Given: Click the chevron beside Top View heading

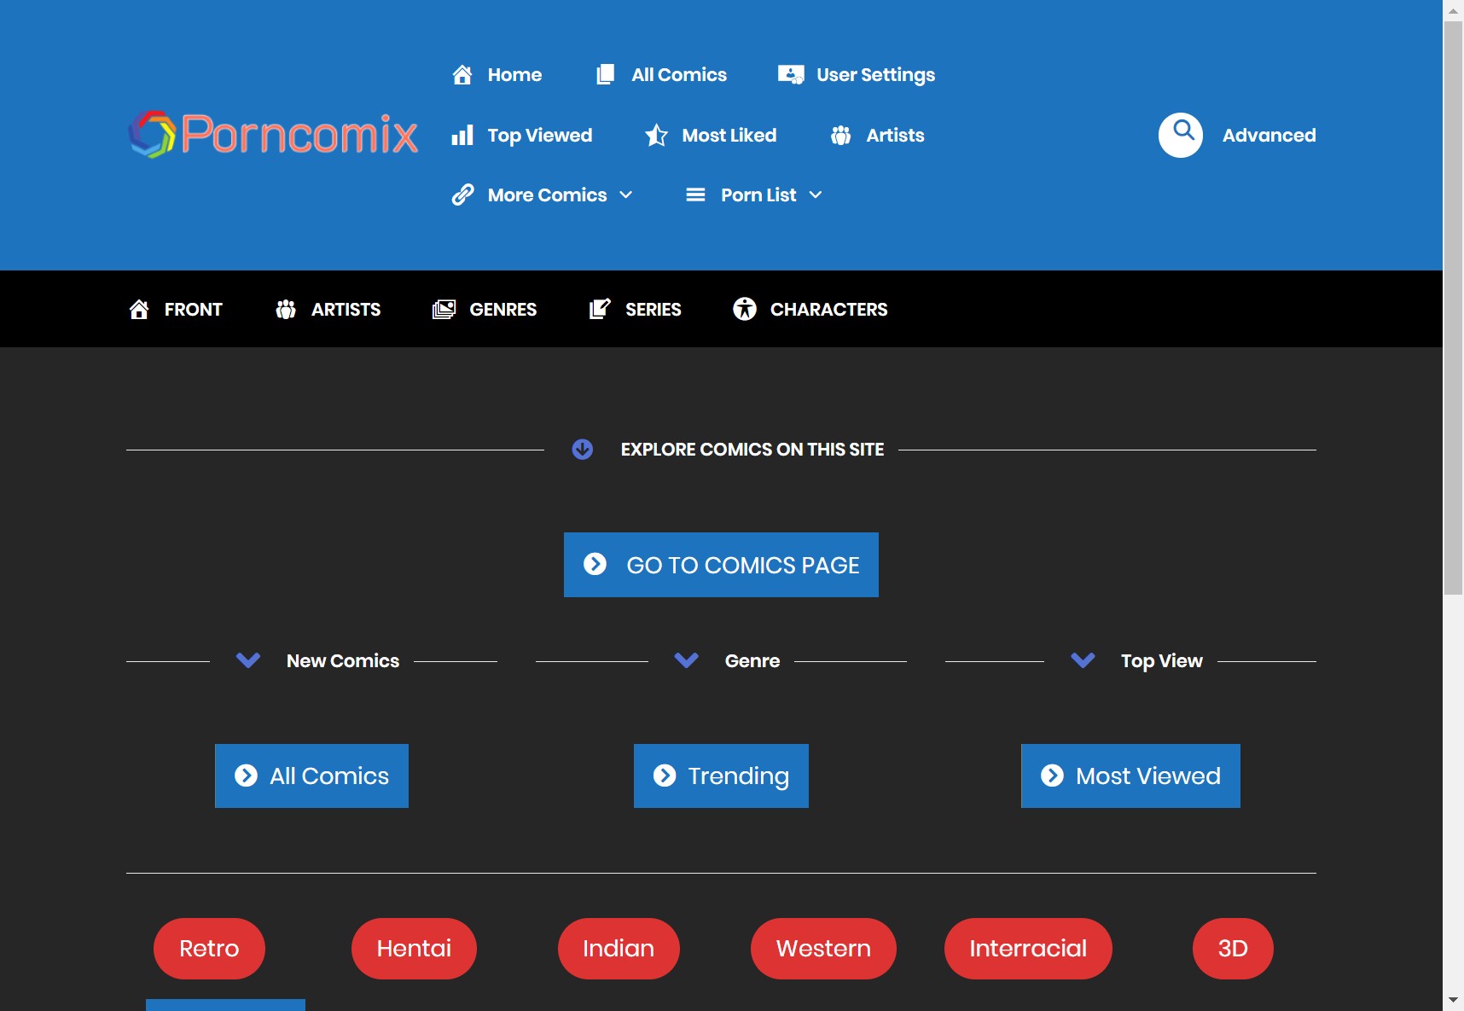Looking at the screenshot, I should pos(1083,661).
